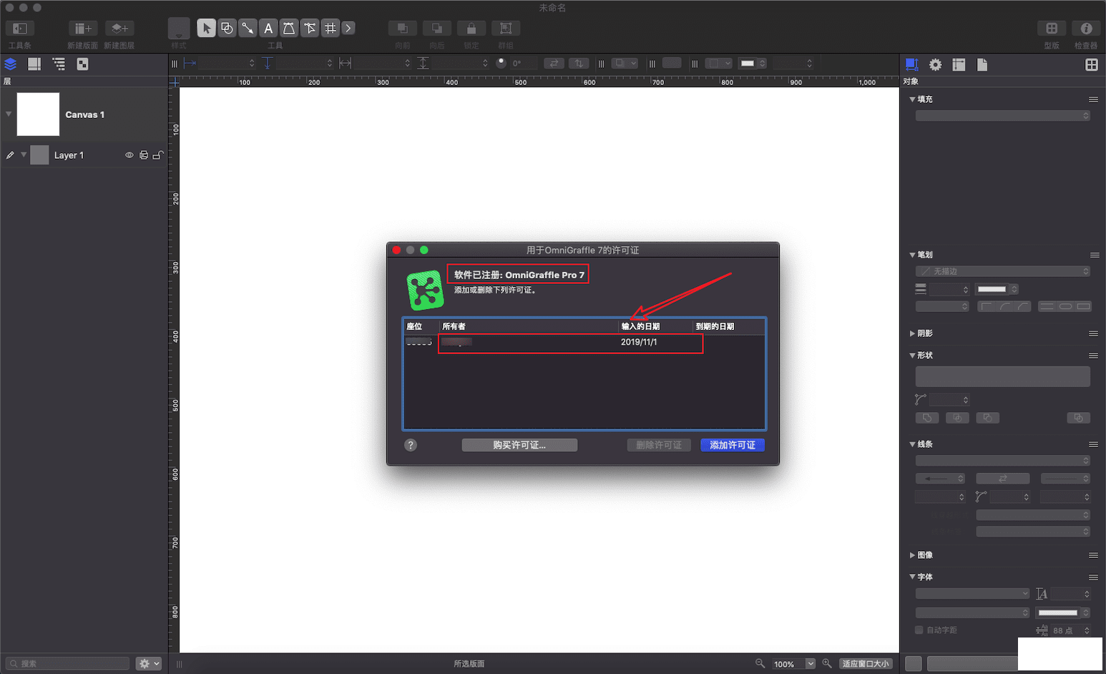Click 购买许可证... button
The width and height of the screenshot is (1106, 674).
click(x=519, y=445)
